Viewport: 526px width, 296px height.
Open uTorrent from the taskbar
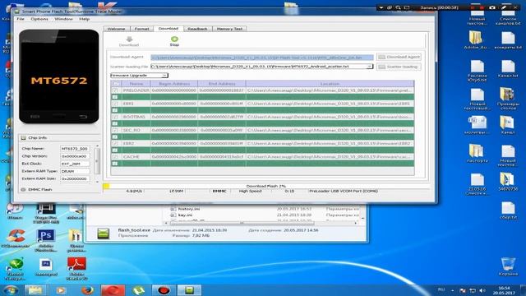pos(138,290)
